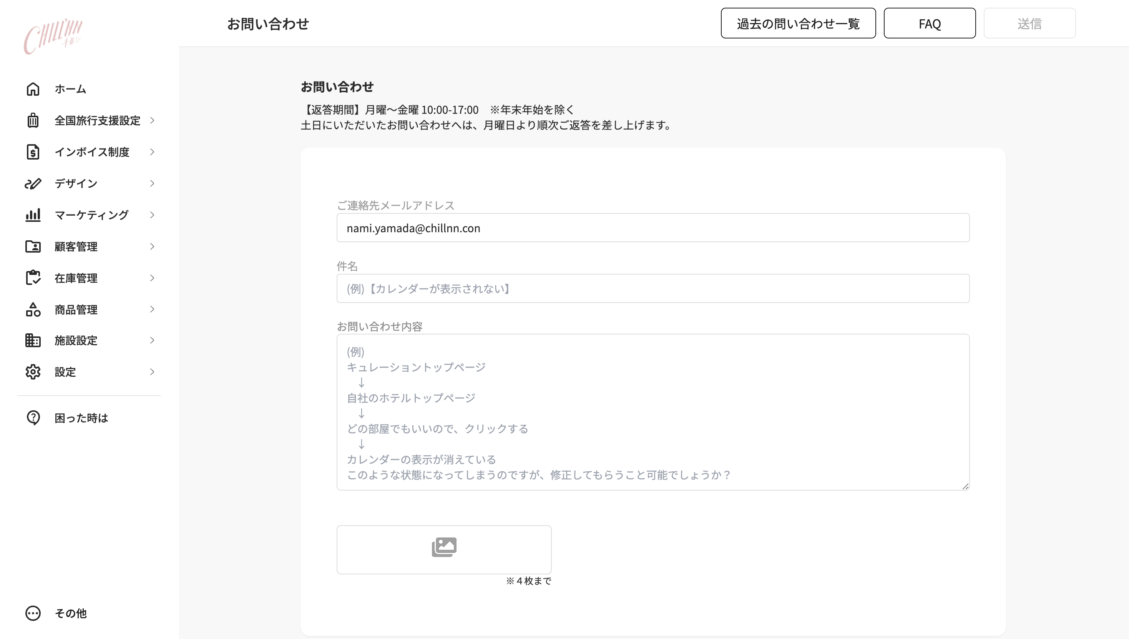Open the インボイス制度 invoice icon
Image resolution: width=1129 pixels, height=639 pixels.
pos(33,152)
